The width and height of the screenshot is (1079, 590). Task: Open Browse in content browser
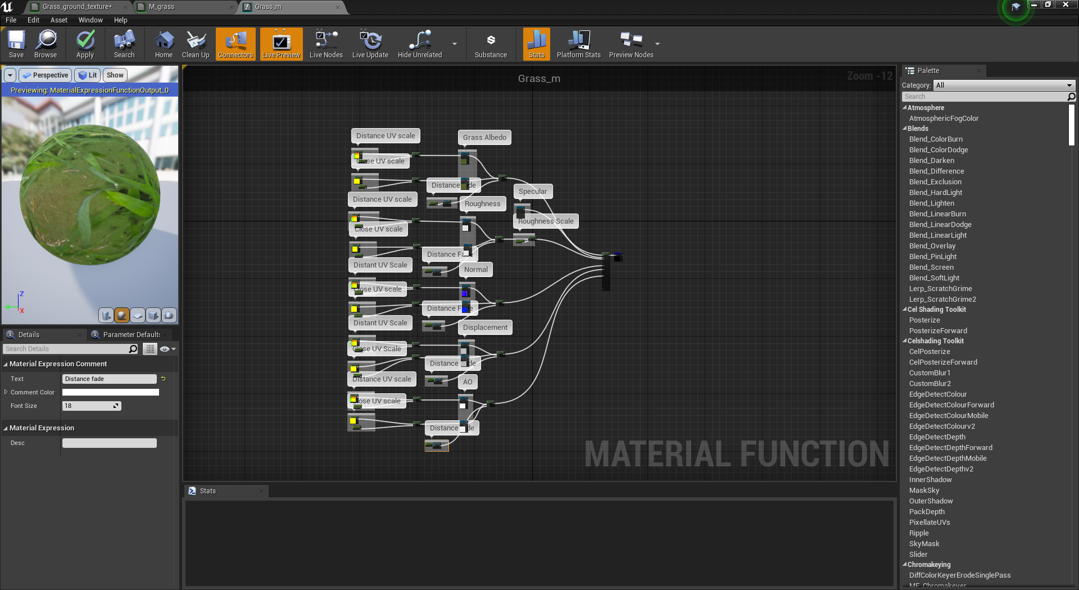[x=46, y=44]
